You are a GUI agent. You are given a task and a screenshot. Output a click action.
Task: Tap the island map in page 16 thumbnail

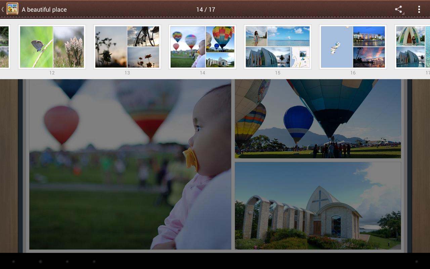[x=336, y=47]
